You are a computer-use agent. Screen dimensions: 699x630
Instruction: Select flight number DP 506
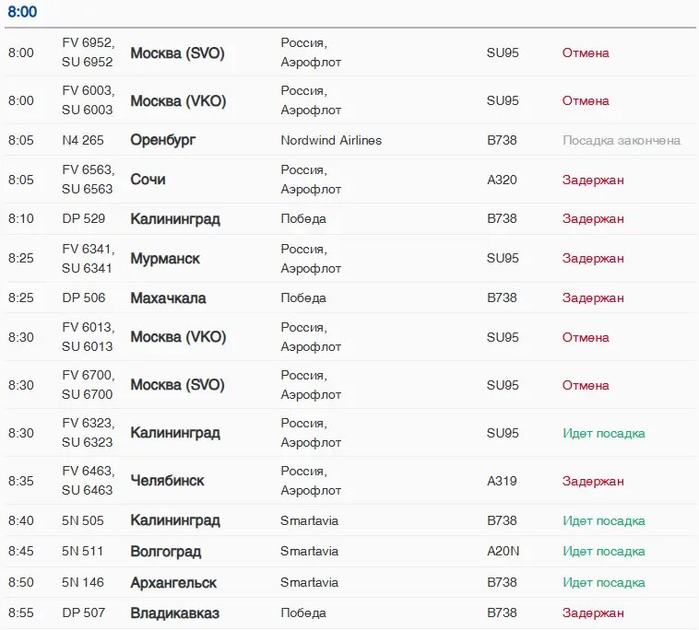point(83,297)
